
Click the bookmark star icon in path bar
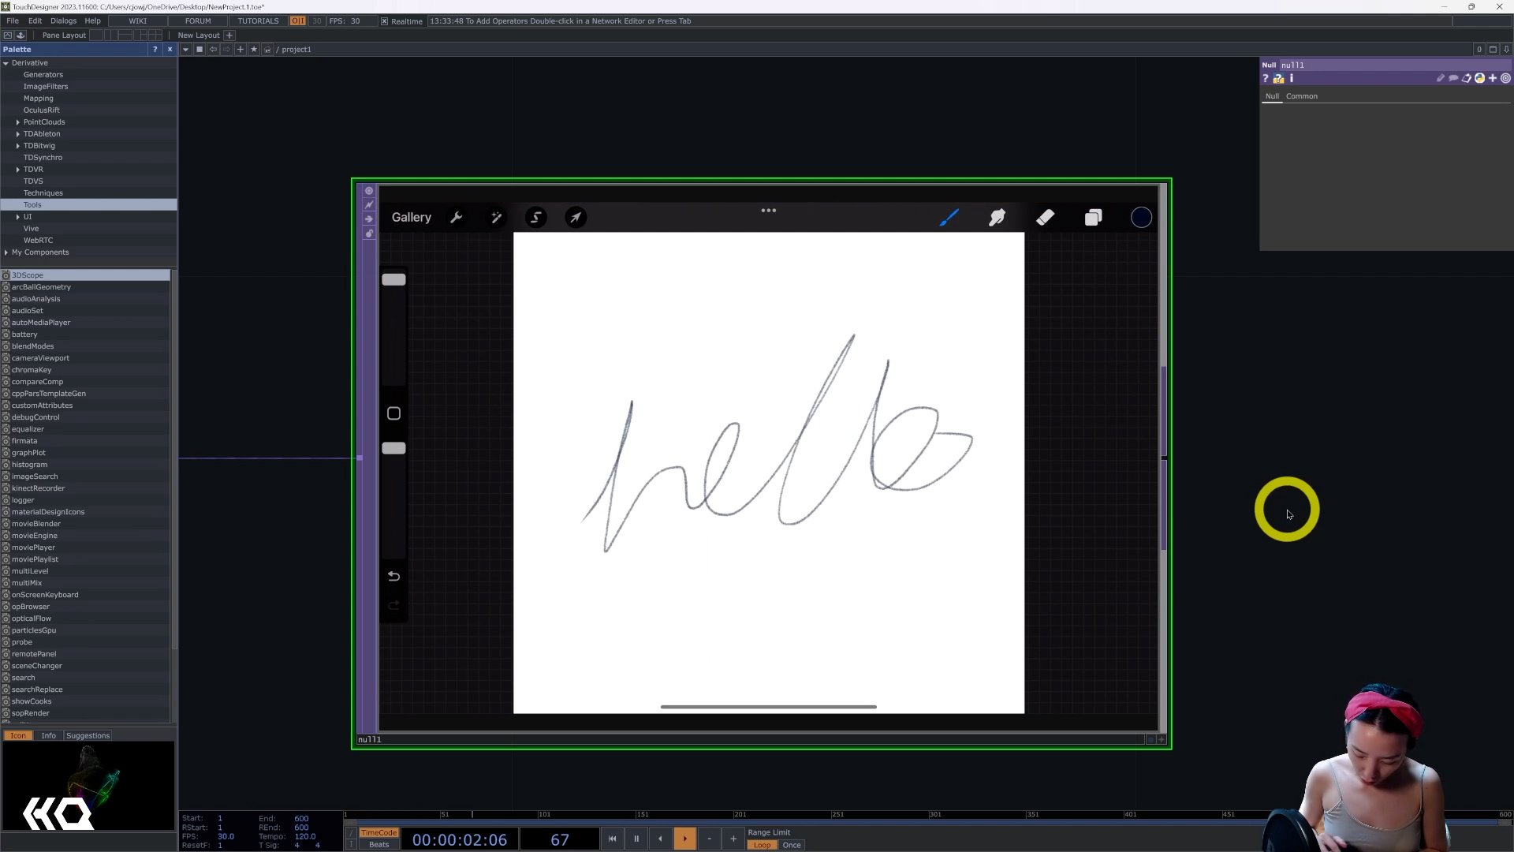(254, 49)
